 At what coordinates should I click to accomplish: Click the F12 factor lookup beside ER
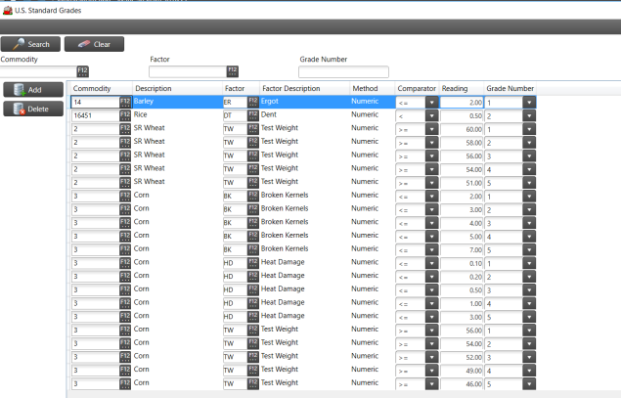point(252,102)
